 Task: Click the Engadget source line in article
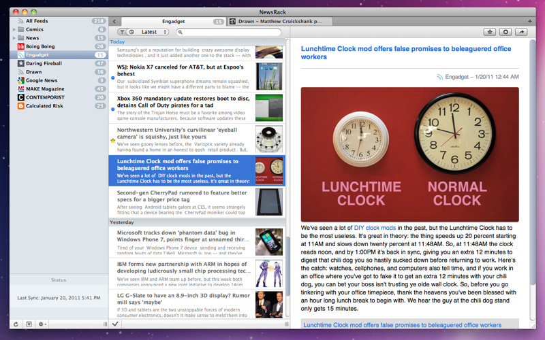478,77
